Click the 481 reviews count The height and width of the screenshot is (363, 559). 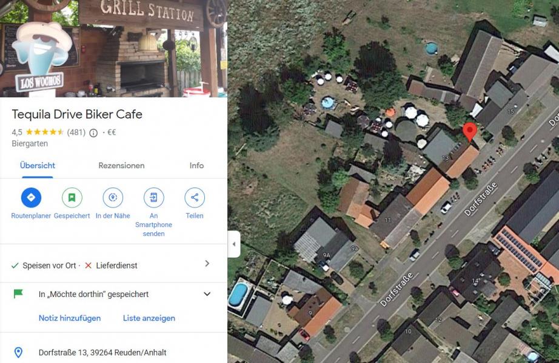(x=76, y=132)
